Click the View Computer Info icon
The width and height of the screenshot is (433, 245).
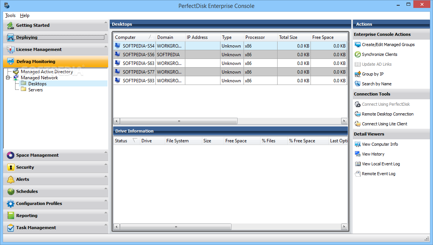pyautogui.click(x=358, y=145)
